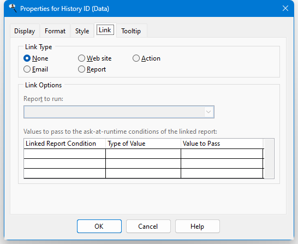Select the Link tab
The width and height of the screenshot is (298, 244).
coord(105,30)
